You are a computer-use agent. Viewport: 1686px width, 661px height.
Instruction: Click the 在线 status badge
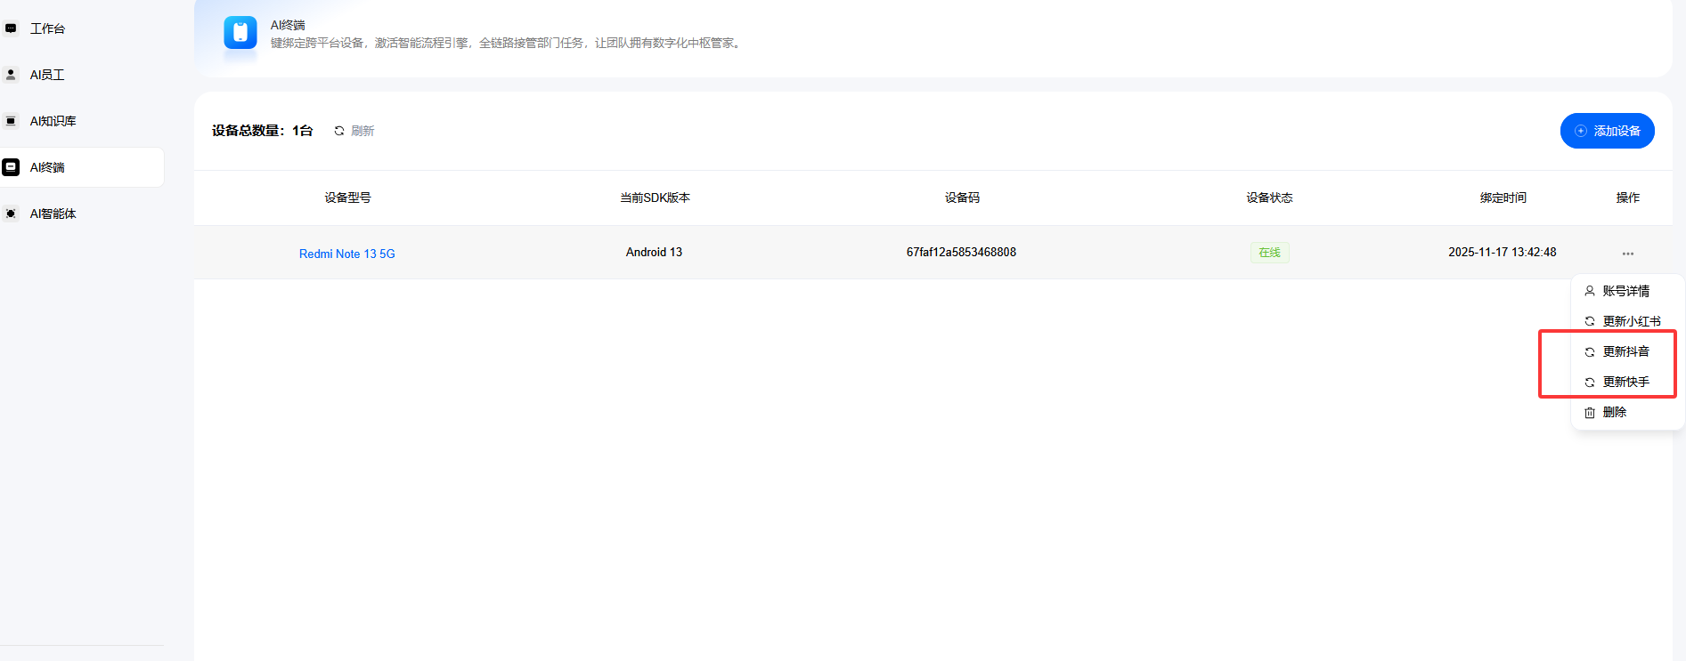coord(1269,253)
